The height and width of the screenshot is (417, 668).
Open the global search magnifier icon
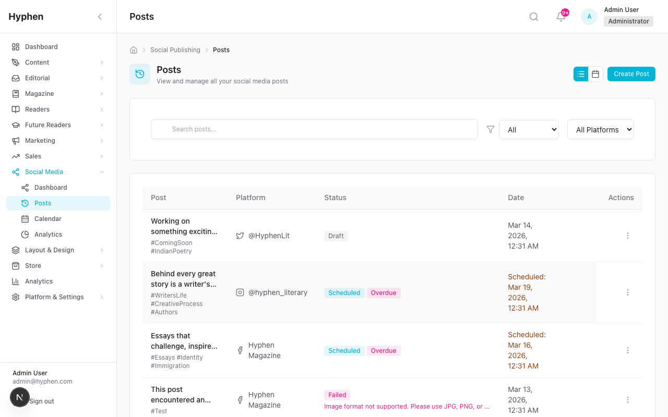pyautogui.click(x=533, y=16)
